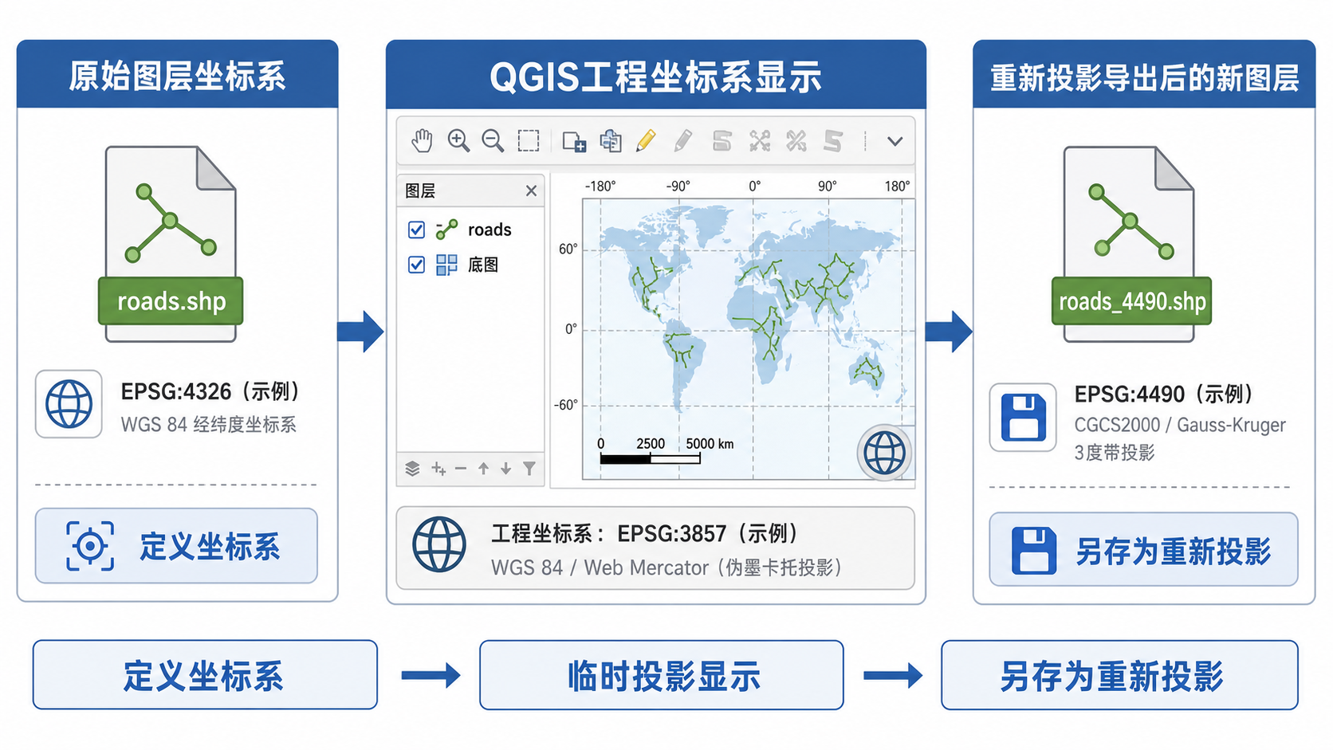The width and height of the screenshot is (1333, 750).
Task: Click the 60° latitude label on map
Action: point(568,249)
